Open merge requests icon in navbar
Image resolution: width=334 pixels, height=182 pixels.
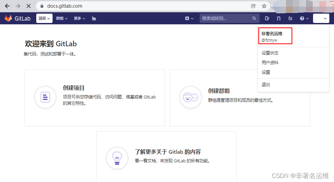279,18
